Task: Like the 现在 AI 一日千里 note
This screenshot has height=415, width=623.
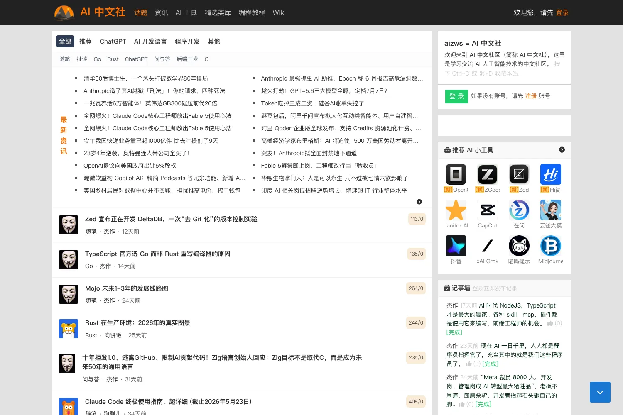Action: 469,364
